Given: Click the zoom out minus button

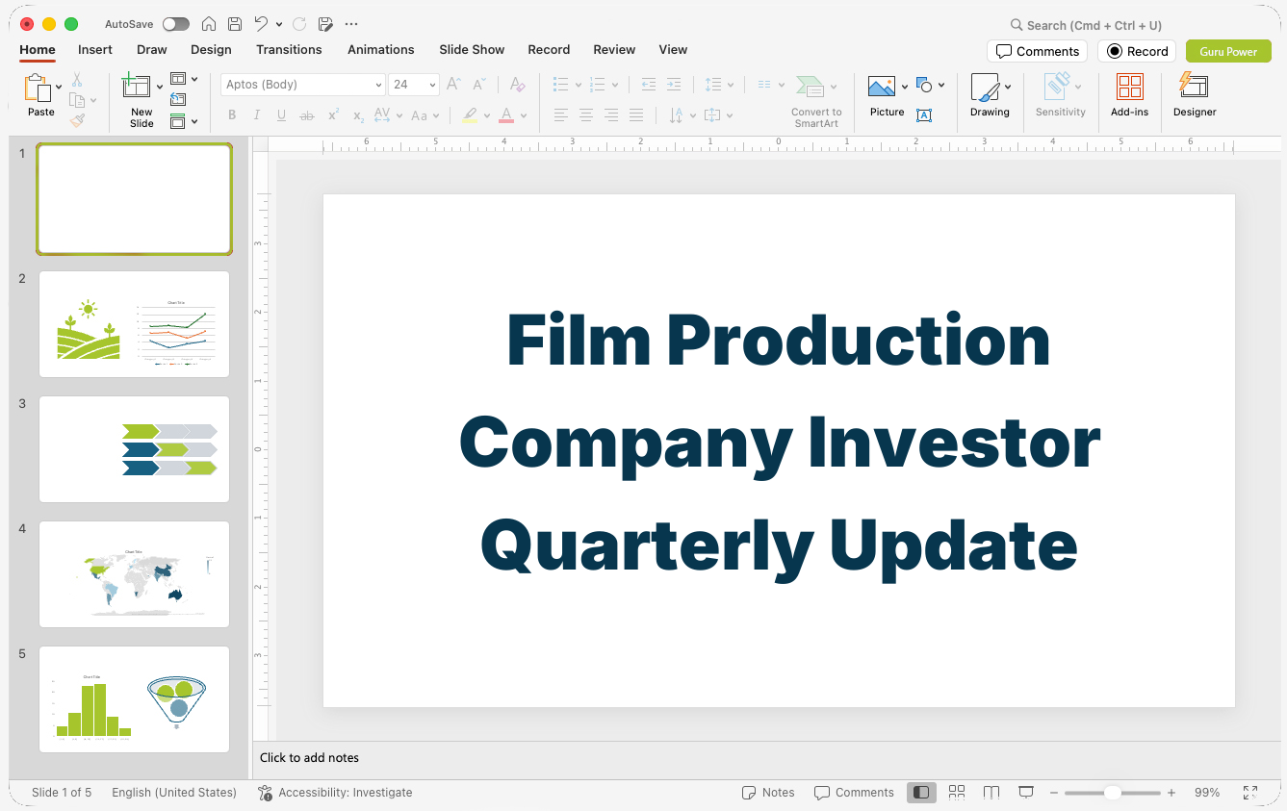Looking at the screenshot, I should pos(1054,793).
